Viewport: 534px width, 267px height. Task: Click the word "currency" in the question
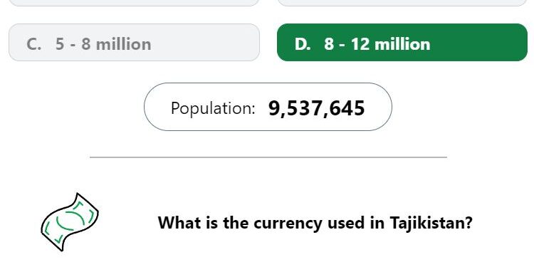coord(288,224)
